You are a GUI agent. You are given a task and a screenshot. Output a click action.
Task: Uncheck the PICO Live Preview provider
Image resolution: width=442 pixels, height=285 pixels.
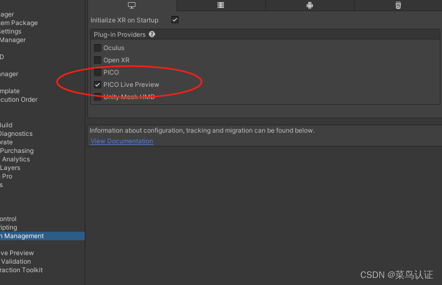tap(98, 85)
